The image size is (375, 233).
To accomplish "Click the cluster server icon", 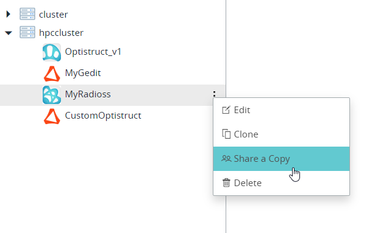I will tap(27, 14).
